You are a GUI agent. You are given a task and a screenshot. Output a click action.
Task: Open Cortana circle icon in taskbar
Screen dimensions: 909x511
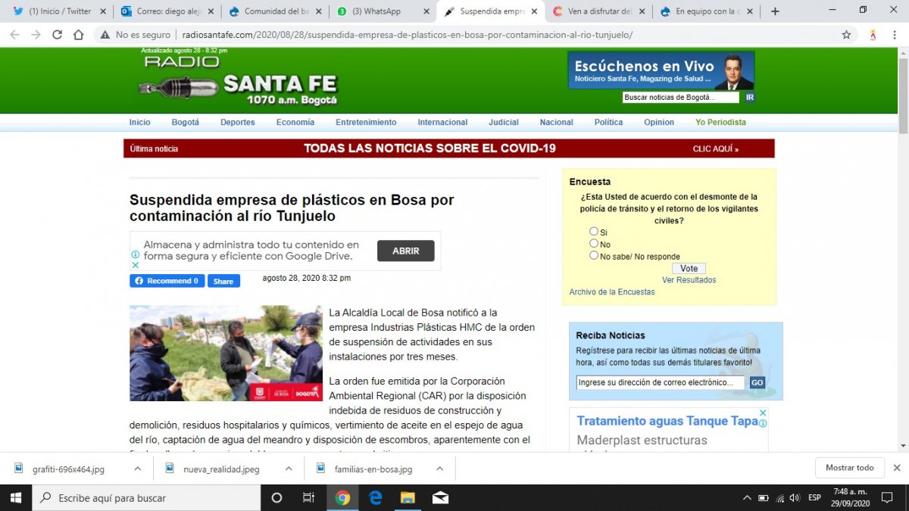[x=276, y=497]
